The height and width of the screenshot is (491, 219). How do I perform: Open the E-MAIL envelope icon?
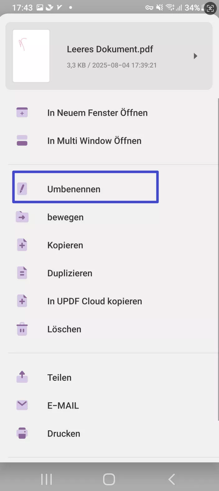coord(22,405)
